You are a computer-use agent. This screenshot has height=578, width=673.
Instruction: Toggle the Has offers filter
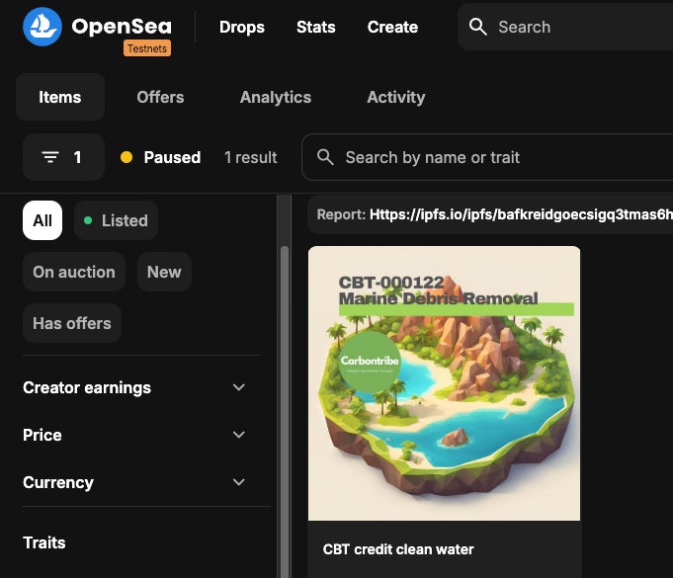coord(72,323)
